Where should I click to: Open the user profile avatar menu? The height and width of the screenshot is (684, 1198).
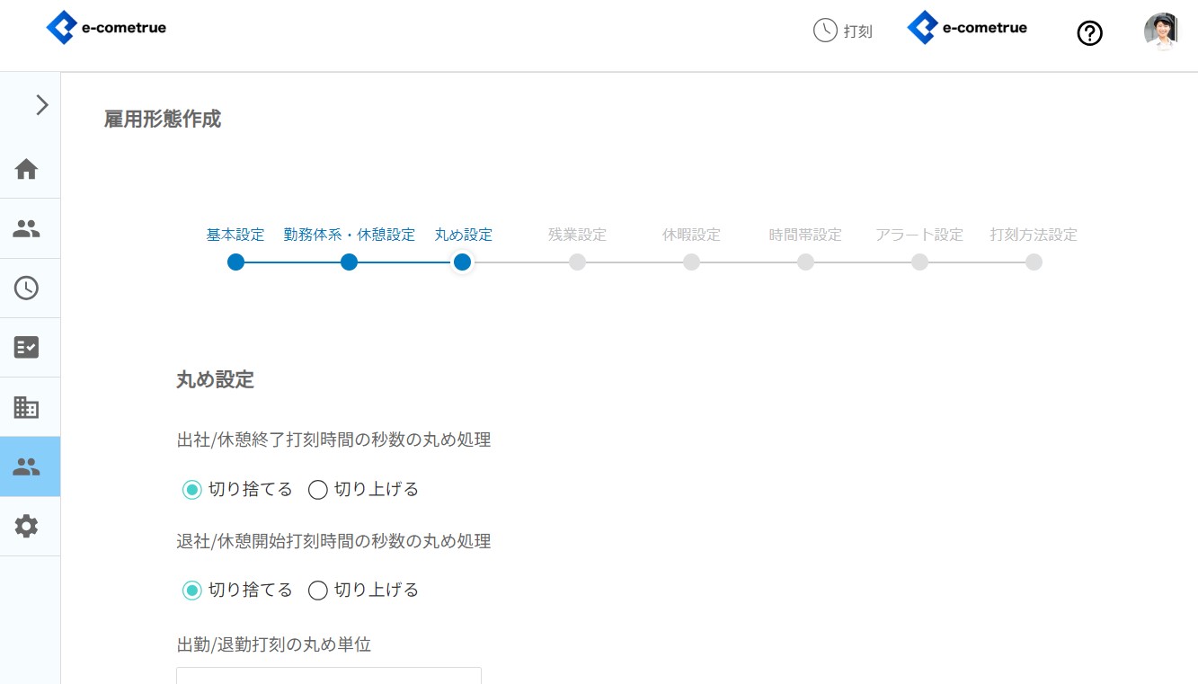point(1160,31)
